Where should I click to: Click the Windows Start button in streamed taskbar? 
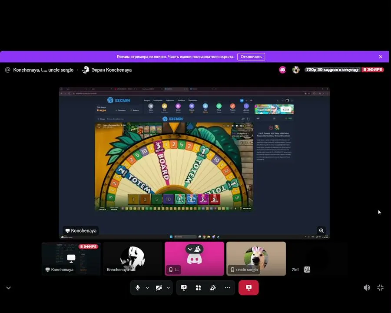(x=171, y=236)
